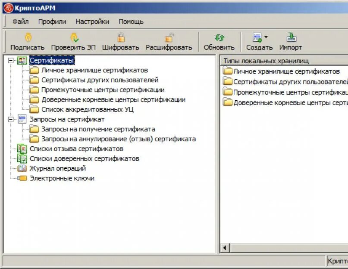This screenshot has width=348, height=269.
Task: Click the Электронные ключи token icon
Action: coord(22,178)
